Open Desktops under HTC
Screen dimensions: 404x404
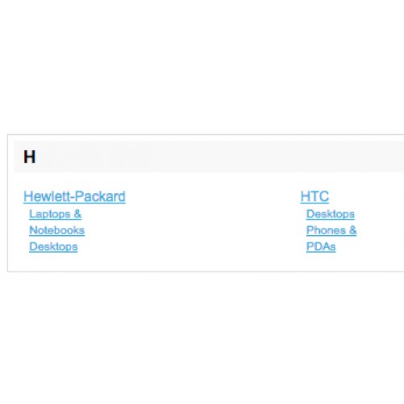330,214
